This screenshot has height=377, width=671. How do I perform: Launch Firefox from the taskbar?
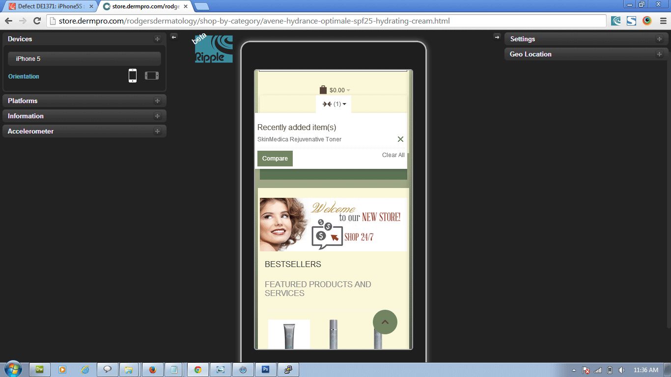pos(152,370)
